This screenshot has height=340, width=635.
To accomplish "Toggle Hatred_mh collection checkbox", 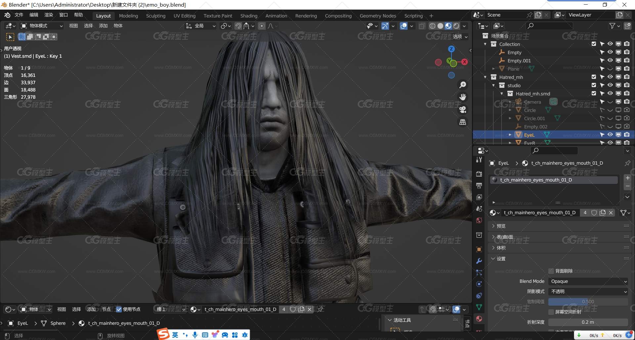I will (594, 77).
